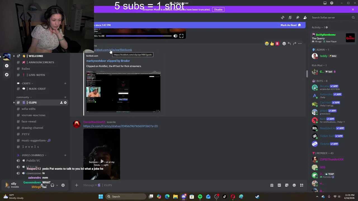Open HorseMachine55 user profile name
Image resolution: width=358 pixels, height=201 pixels.
[94, 122]
